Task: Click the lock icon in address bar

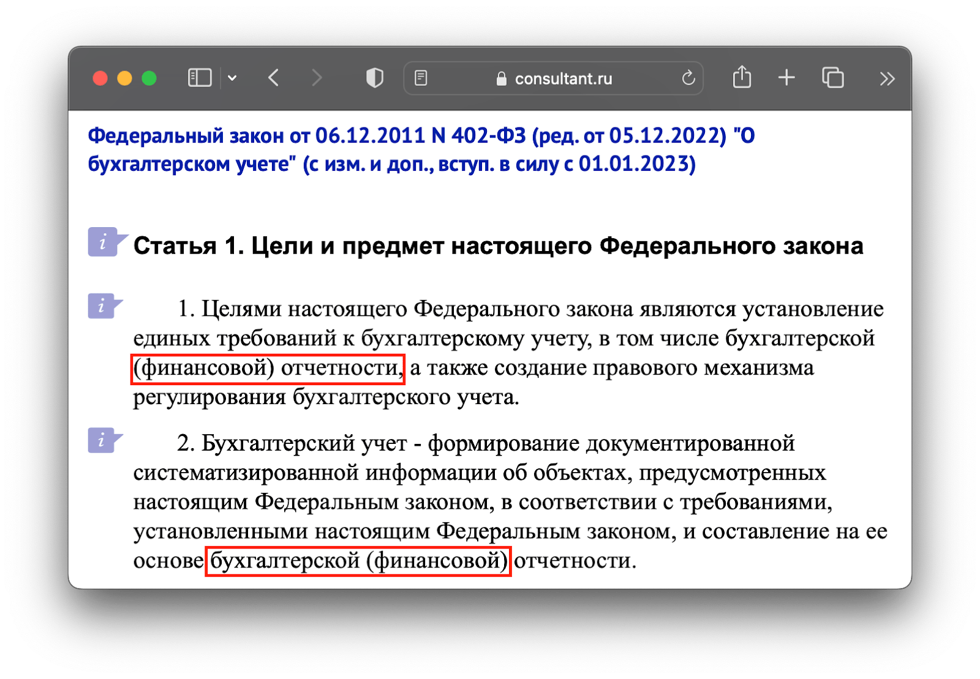Action: [x=501, y=79]
